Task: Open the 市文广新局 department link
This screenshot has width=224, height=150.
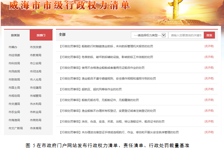Action: pyautogui.click(x=15, y=128)
